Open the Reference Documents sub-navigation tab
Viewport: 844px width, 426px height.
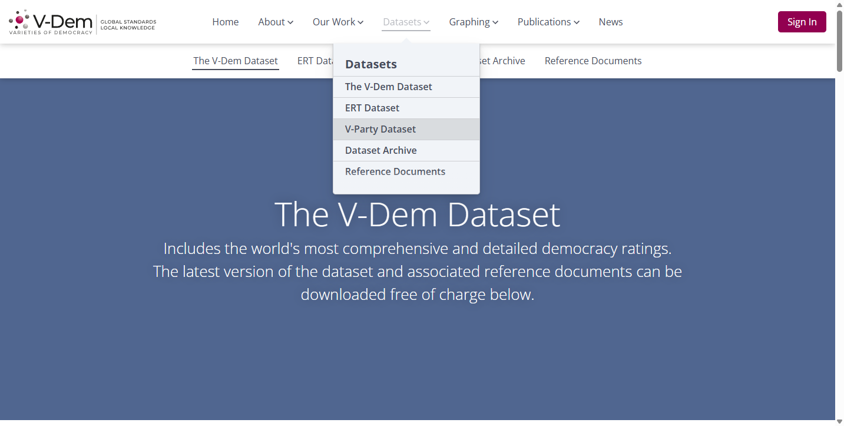pyautogui.click(x=593, y=61)
